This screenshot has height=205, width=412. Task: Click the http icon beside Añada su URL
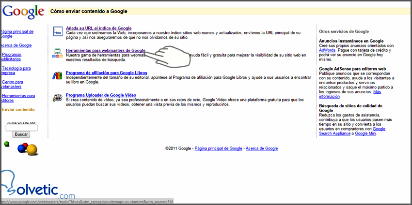[x=58, y=31]
